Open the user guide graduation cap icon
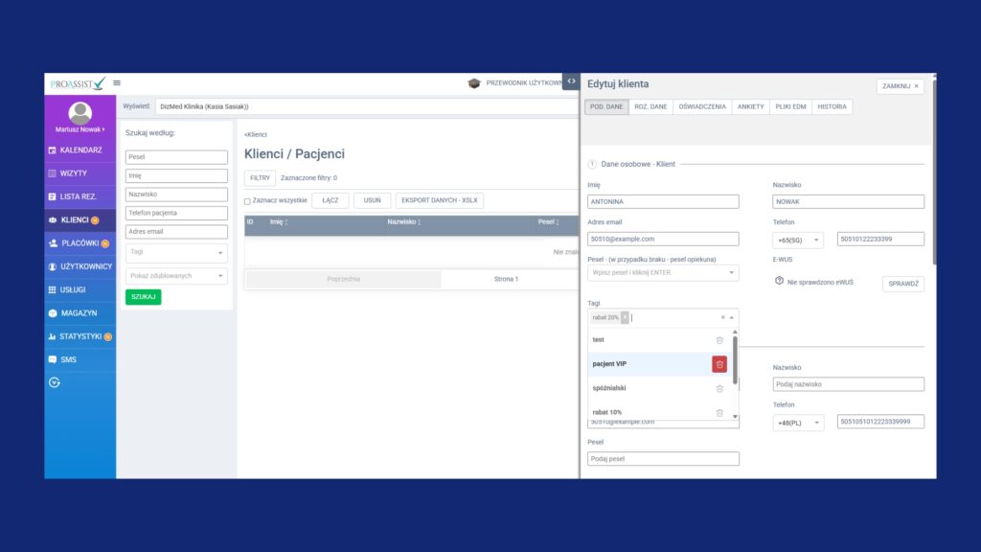 pyautogui.click(x=474, y=83)
